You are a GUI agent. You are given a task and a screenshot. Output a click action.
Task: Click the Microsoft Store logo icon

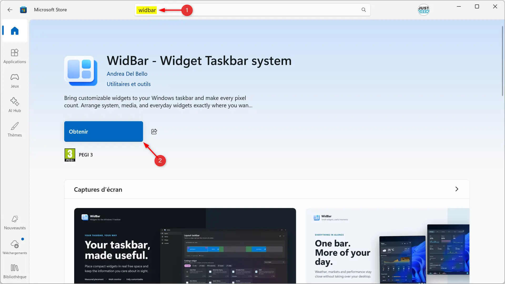[x=23, y=10]
